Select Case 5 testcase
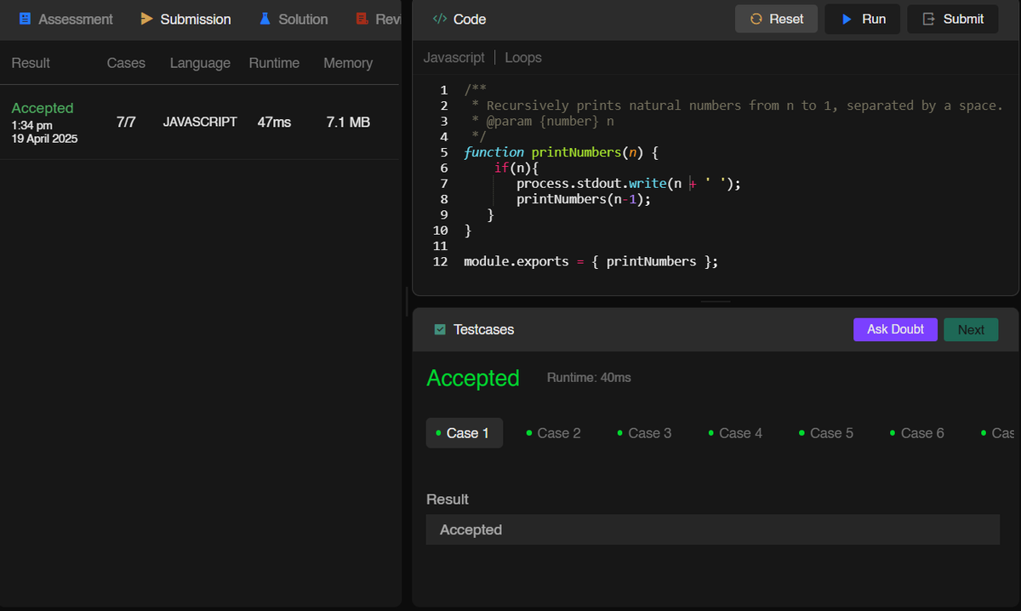The height and width of the screenshot is (611, 1021). click(x=826, y=433)
